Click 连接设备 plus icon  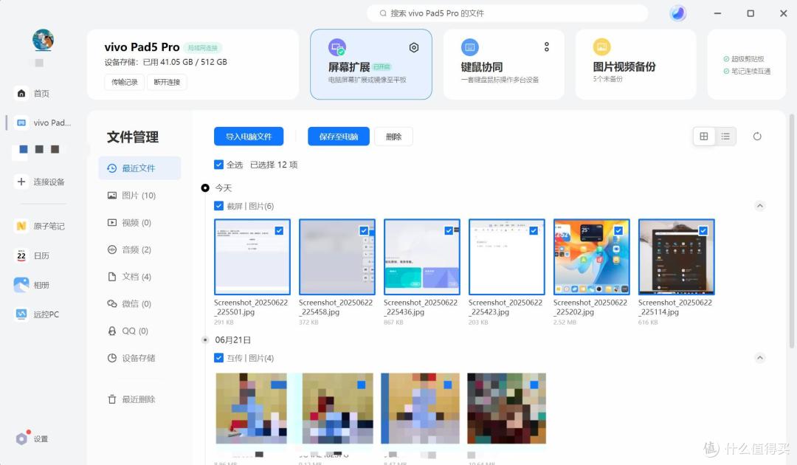pos(21,182)
